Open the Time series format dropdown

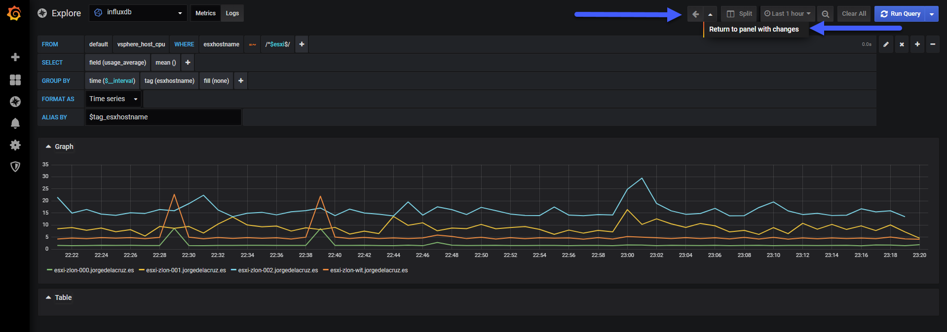[x=114, y=99]
